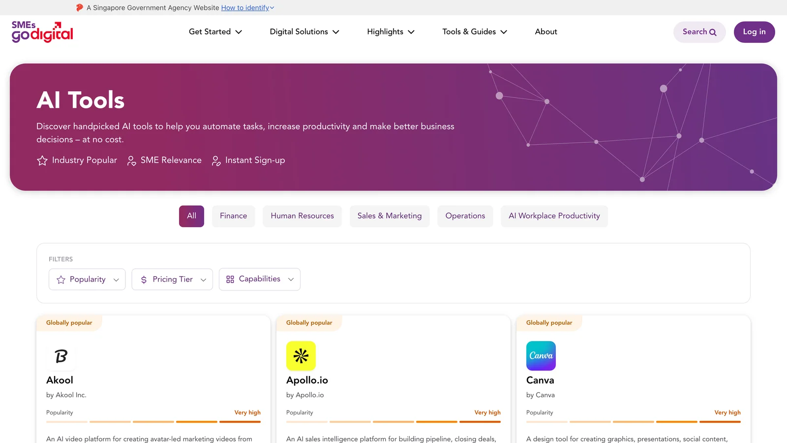This screenshot has height=443, width=787.
Task: Click the person icon beside SME Relevance
Action: pos(131,160)
